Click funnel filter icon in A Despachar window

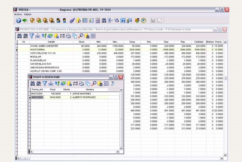[x=45, y=84]
